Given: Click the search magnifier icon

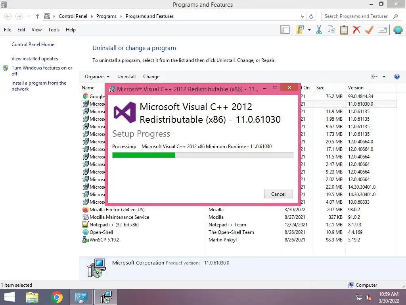Looking at the screenshot, I should [395, 16].
